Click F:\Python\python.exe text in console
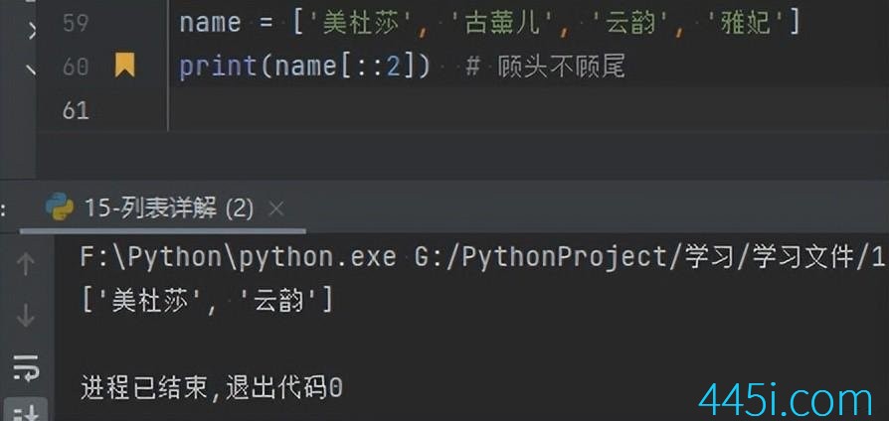 click(238, 257)
